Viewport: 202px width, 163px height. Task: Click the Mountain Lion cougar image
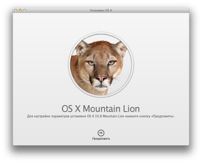tap(101, 65)
